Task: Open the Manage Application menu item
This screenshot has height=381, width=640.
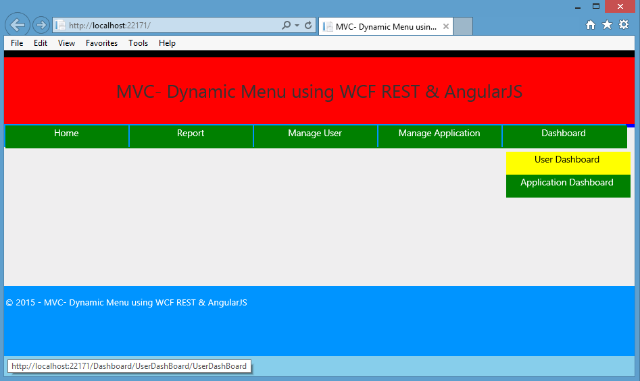Action: pos(439,136)
